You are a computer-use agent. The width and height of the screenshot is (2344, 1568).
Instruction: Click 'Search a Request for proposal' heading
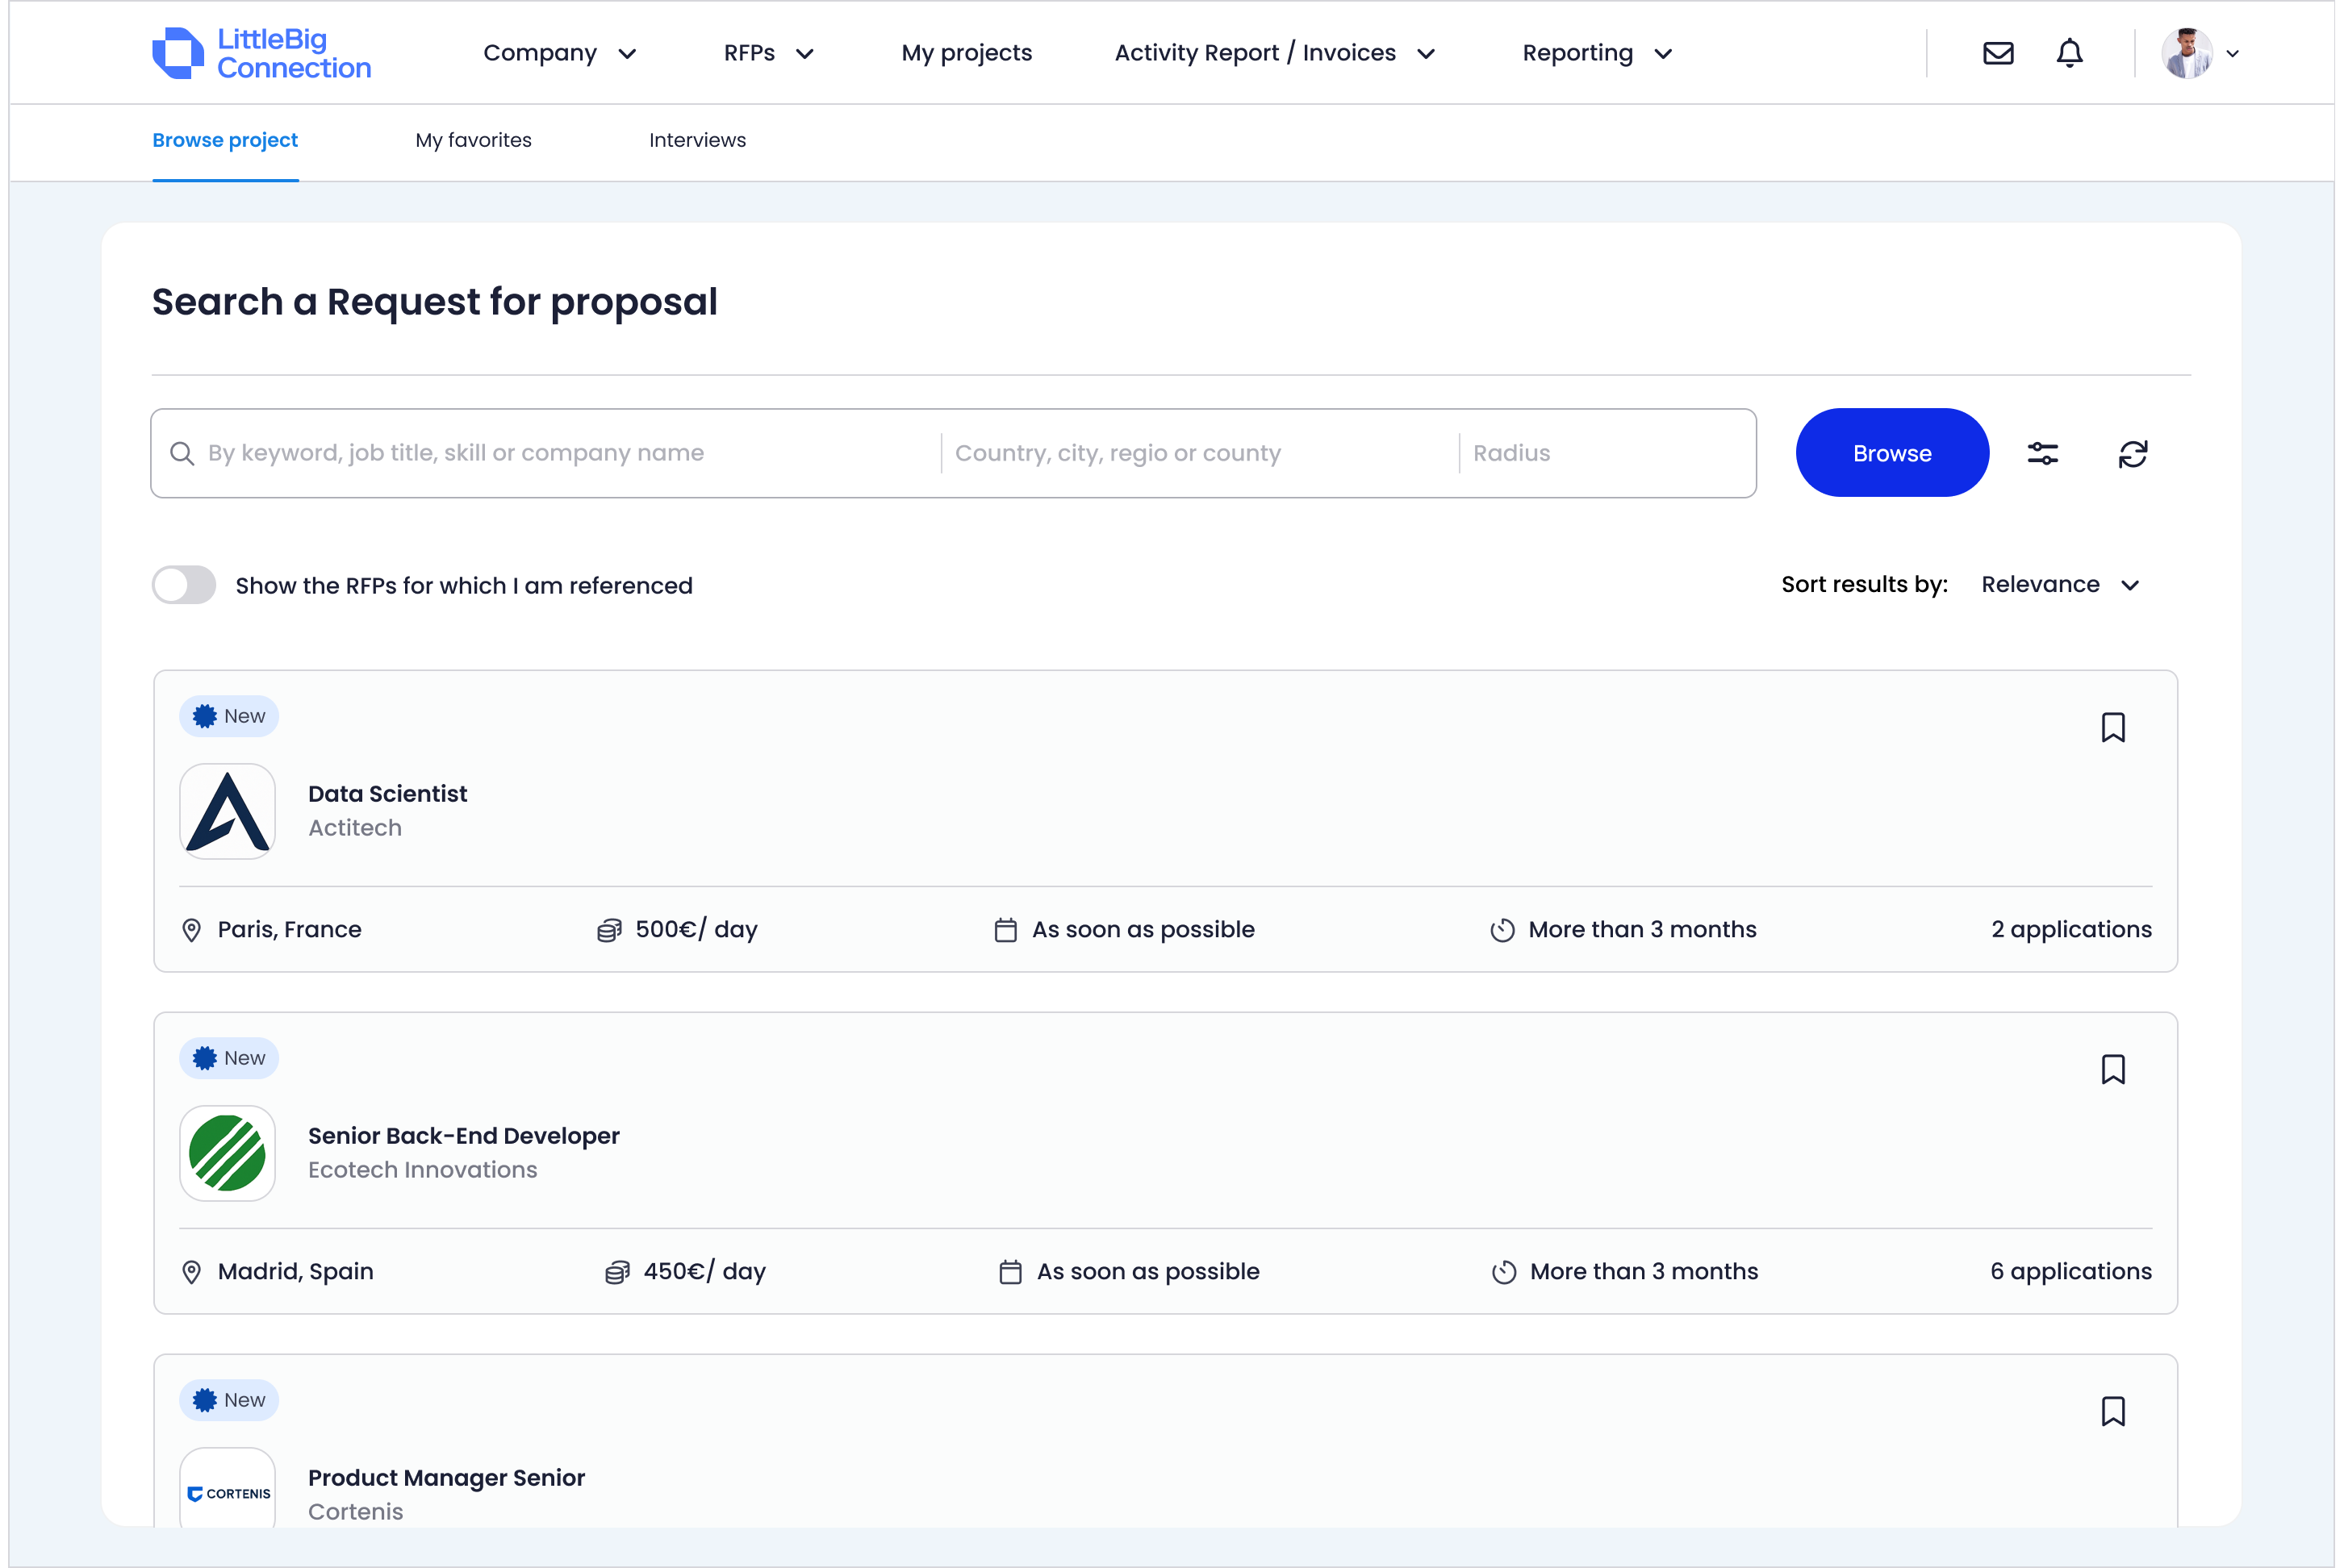(434, 302)
